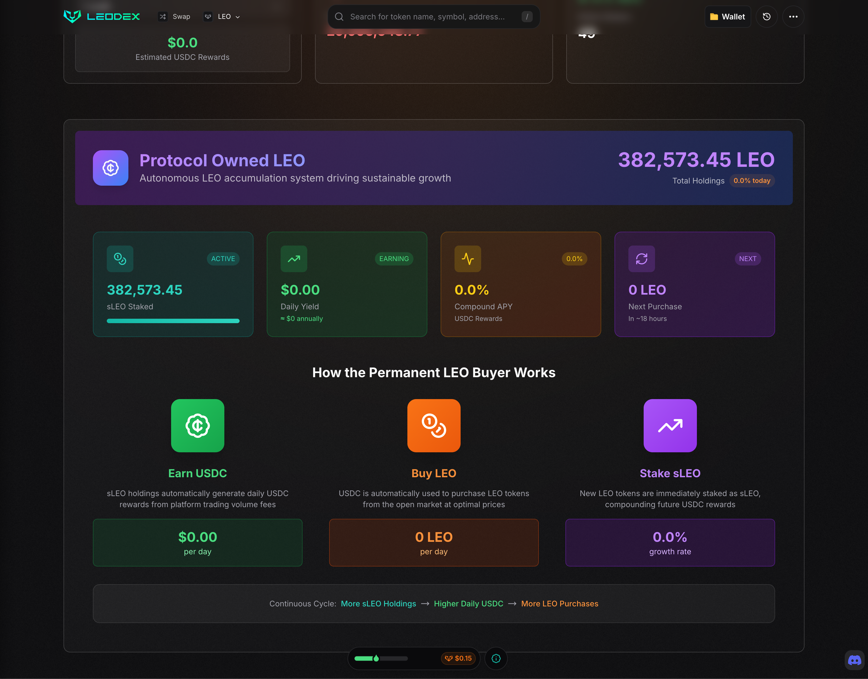
Task: Click the LeoDex logo
Action: coord(101,16)
